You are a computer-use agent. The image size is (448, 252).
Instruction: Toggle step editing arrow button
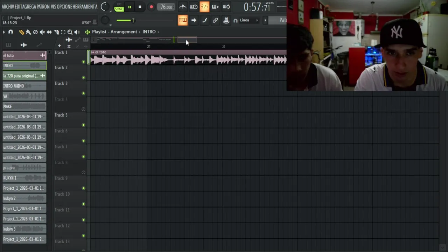[194, 20]
